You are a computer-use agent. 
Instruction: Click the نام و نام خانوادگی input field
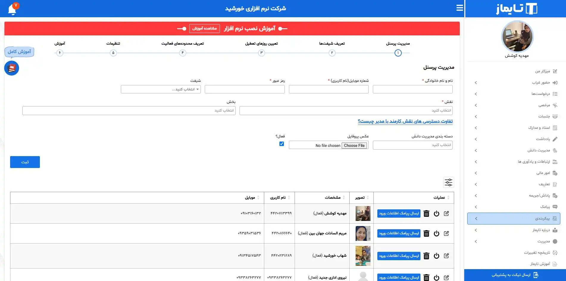tap(412, 89)
